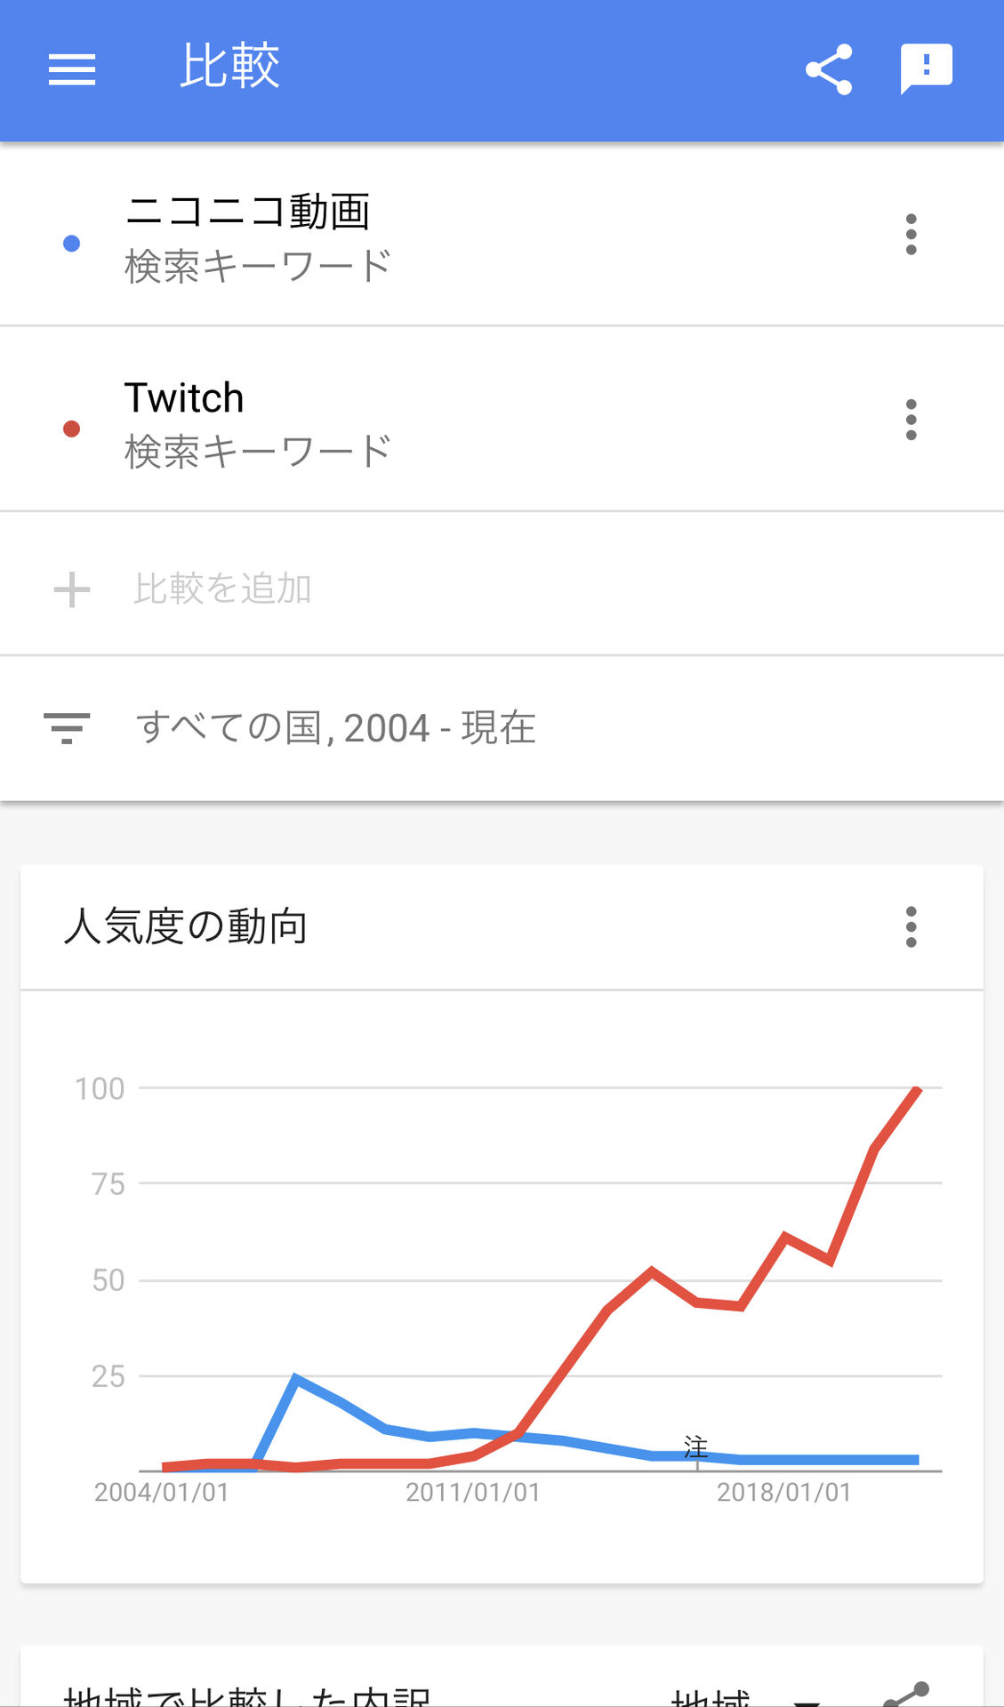Click the blue ニコニコ動画 line peak
The width and height of the screenshot is (1004, 1707).
pos(296,1379)
